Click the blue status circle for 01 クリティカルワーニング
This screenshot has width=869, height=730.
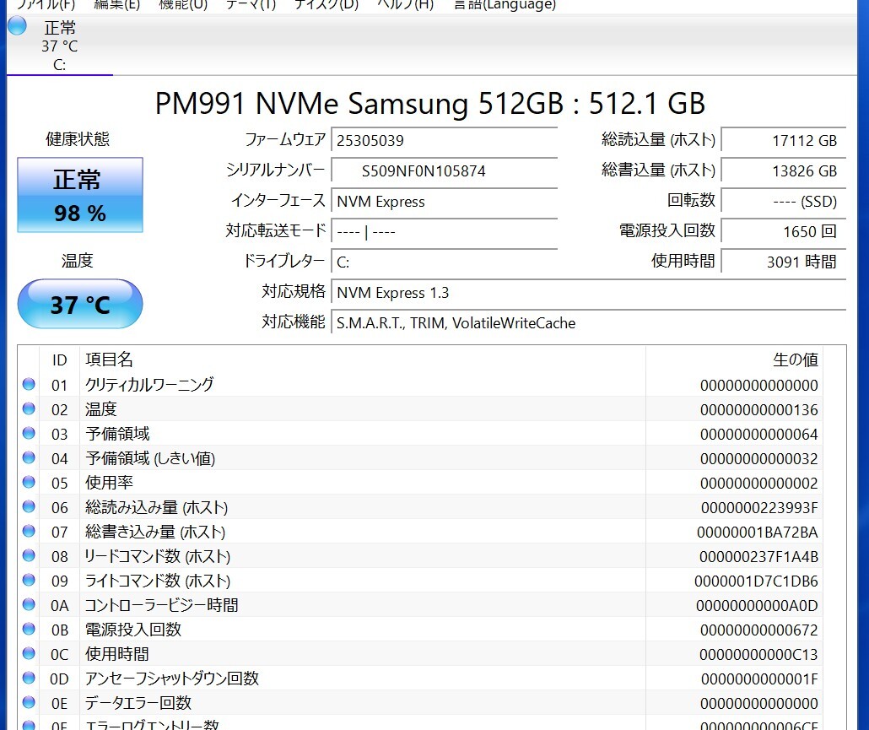click(x=29, y=384)
